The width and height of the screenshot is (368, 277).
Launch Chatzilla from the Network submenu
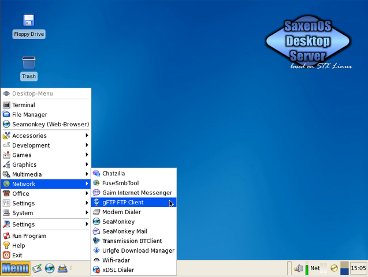133,173
